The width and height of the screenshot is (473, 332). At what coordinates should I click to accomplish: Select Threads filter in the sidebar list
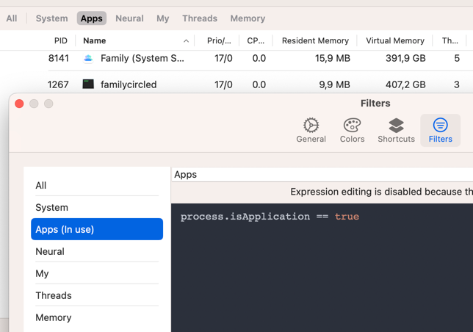pyautogui.click(x=97, y=295)
